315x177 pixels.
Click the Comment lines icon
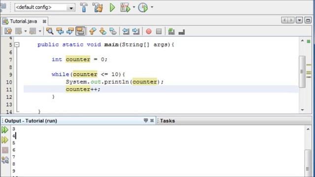[x=171, y=31]
